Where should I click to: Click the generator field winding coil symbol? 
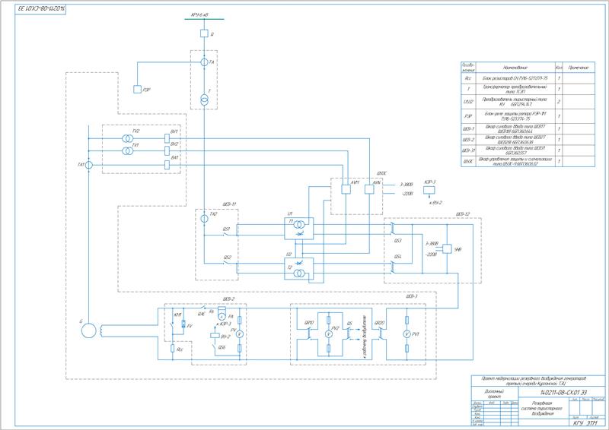102,330
